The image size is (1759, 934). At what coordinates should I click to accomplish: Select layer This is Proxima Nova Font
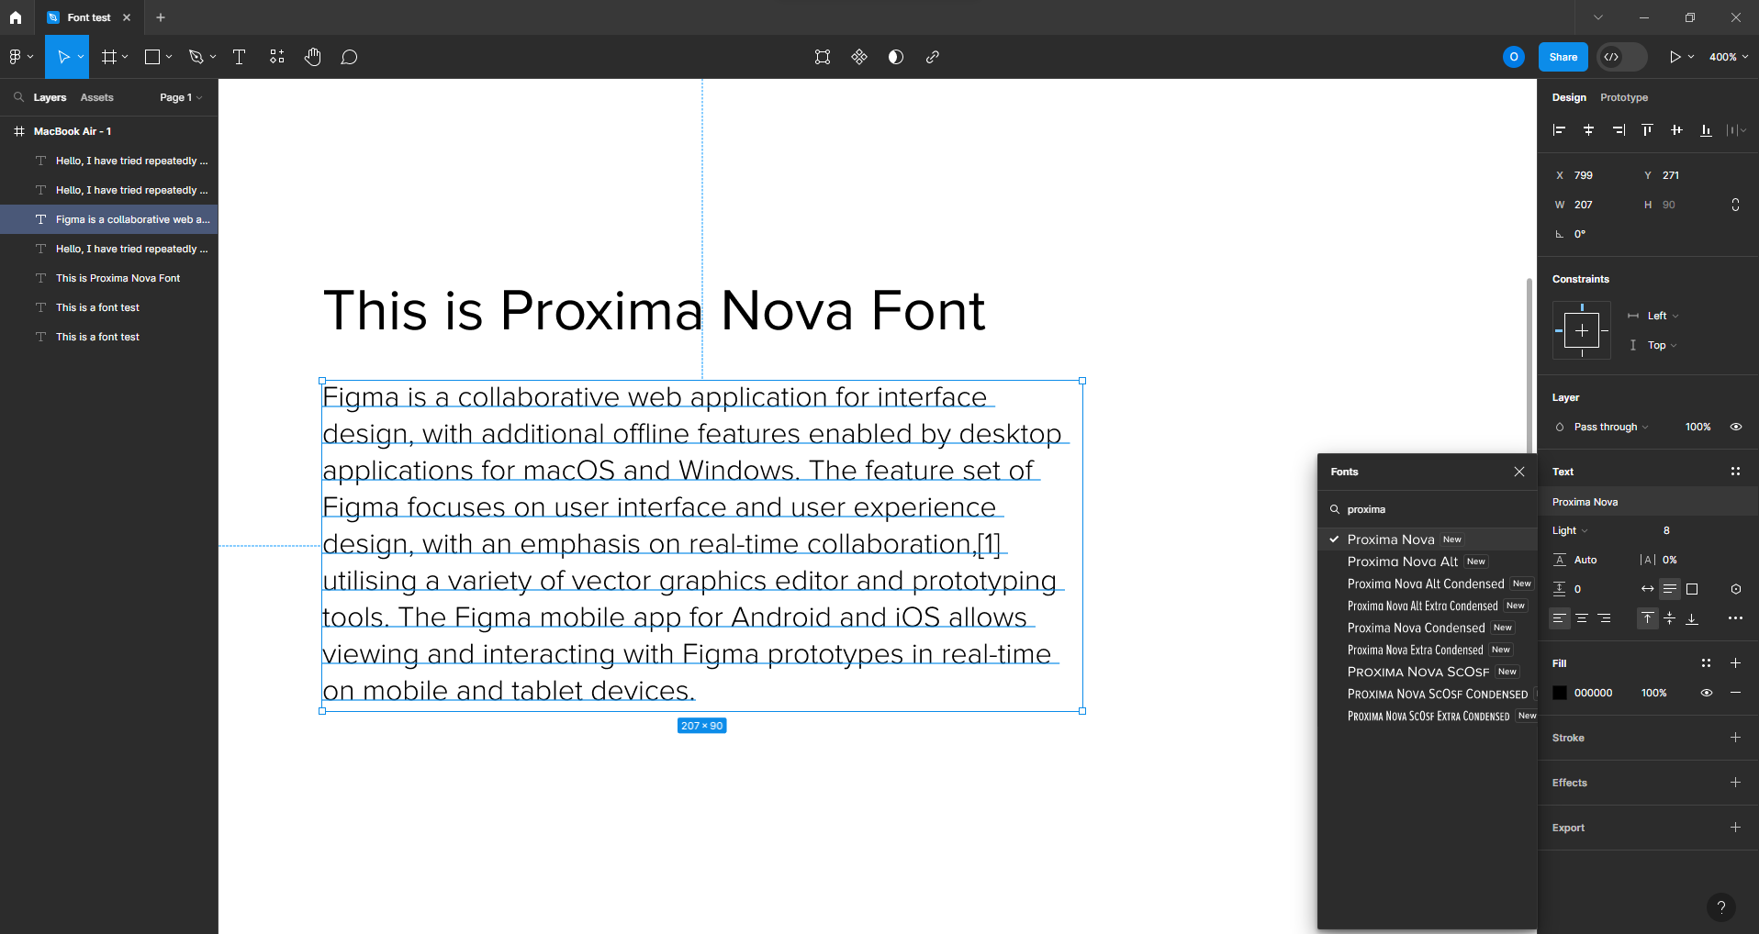(x=109, y=278)
